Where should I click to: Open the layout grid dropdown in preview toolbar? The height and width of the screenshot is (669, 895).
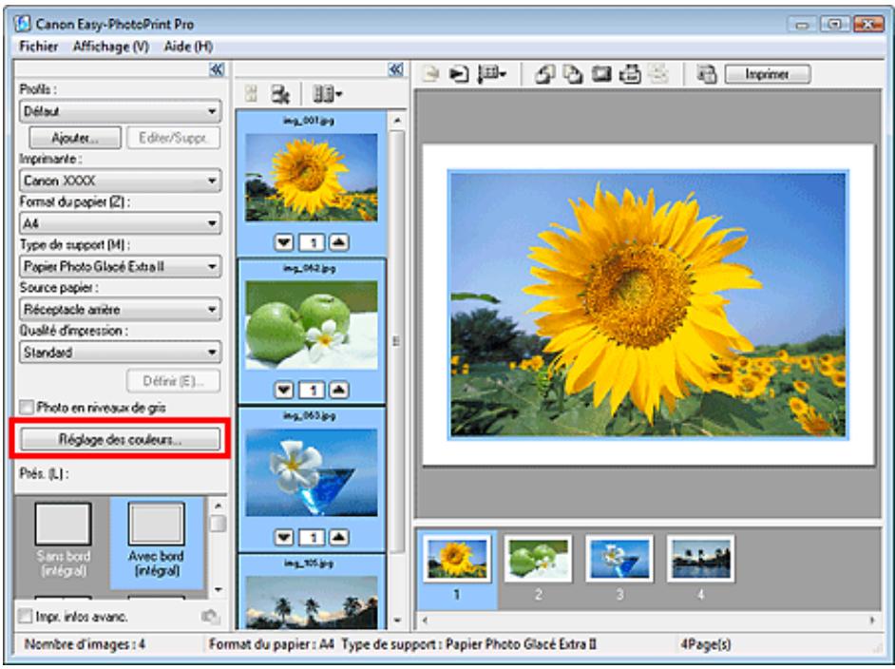492,74
